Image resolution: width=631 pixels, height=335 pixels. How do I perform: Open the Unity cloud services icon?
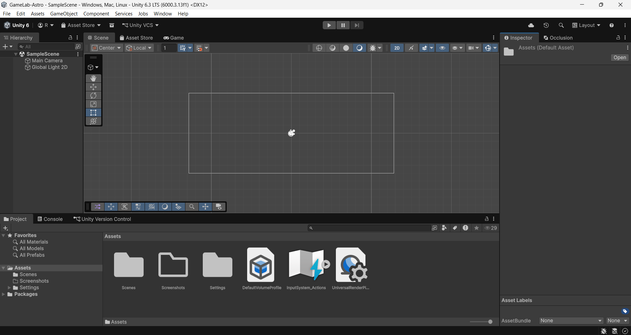[x=531, y=25]
